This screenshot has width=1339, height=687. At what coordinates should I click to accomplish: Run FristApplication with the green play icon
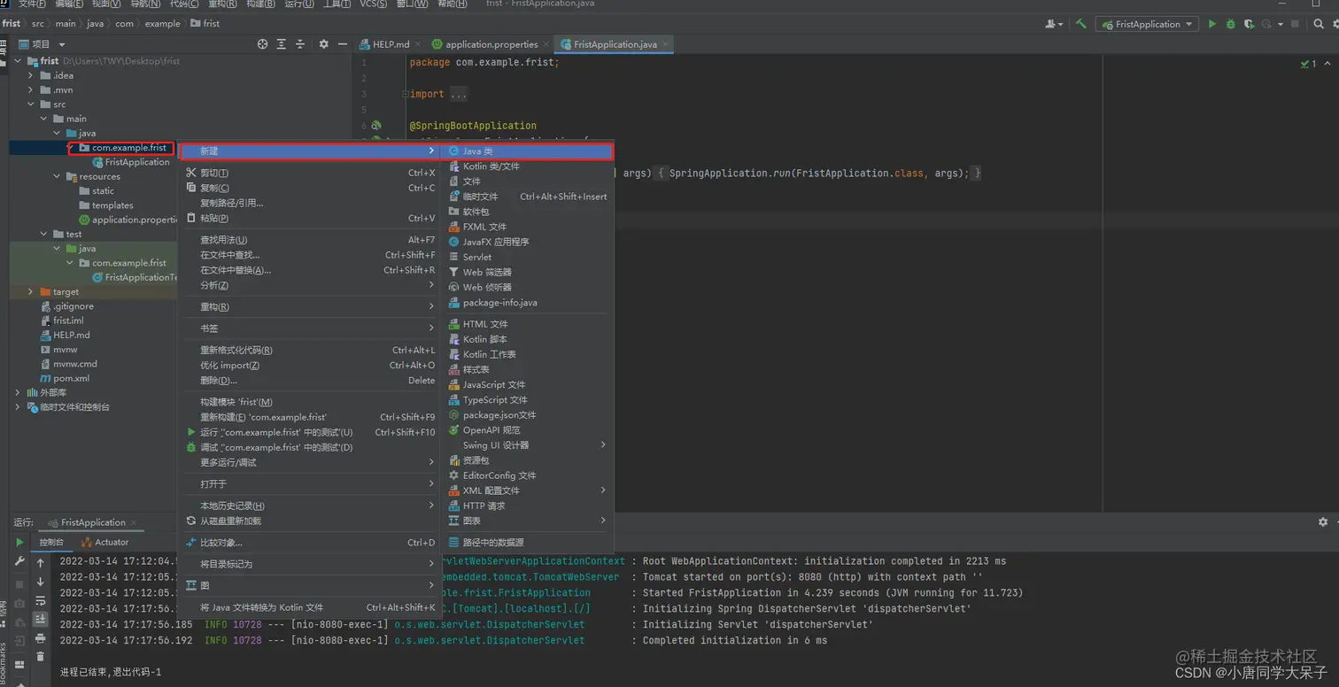1212,24
